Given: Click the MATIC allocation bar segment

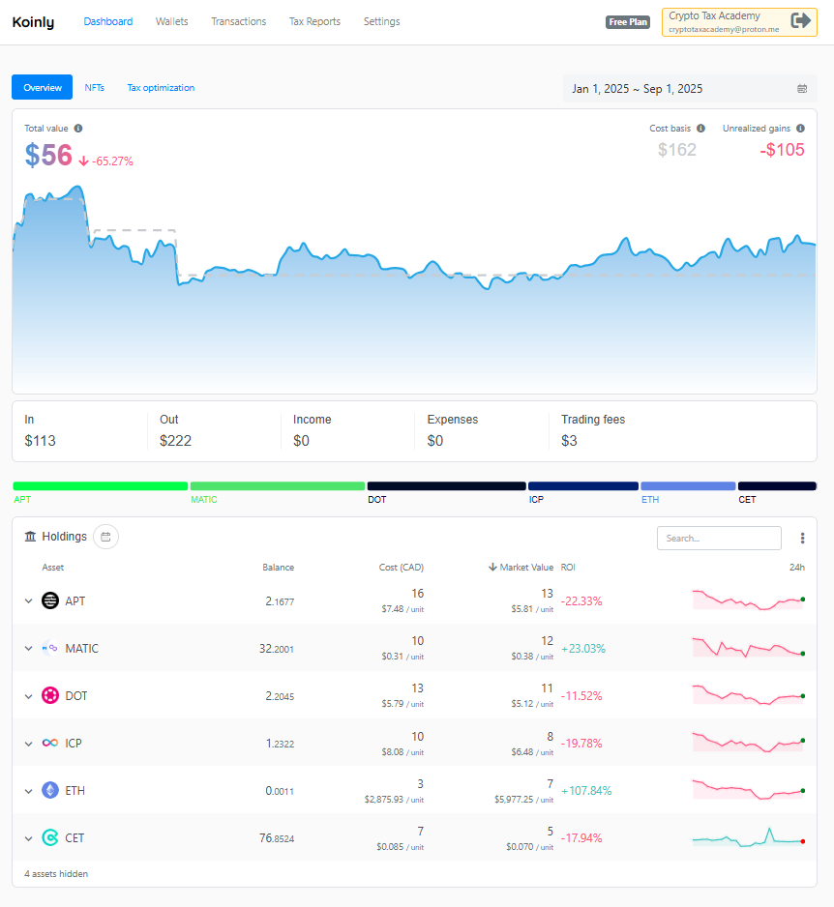Looking at the screenshot, I should 278,485.
